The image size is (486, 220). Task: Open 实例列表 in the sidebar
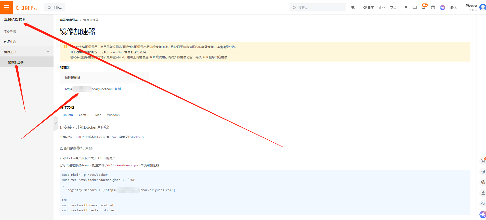(10, 32)
